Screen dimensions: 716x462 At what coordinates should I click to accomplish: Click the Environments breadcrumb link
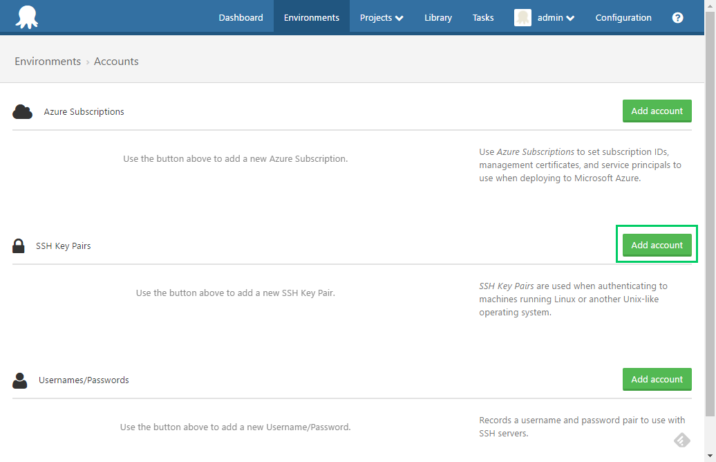(48, 62)
